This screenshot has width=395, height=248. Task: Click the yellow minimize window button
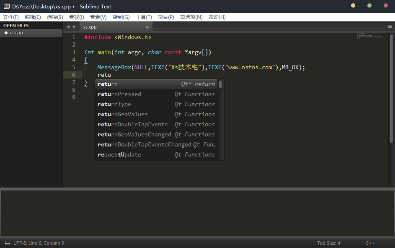[353, 5]
